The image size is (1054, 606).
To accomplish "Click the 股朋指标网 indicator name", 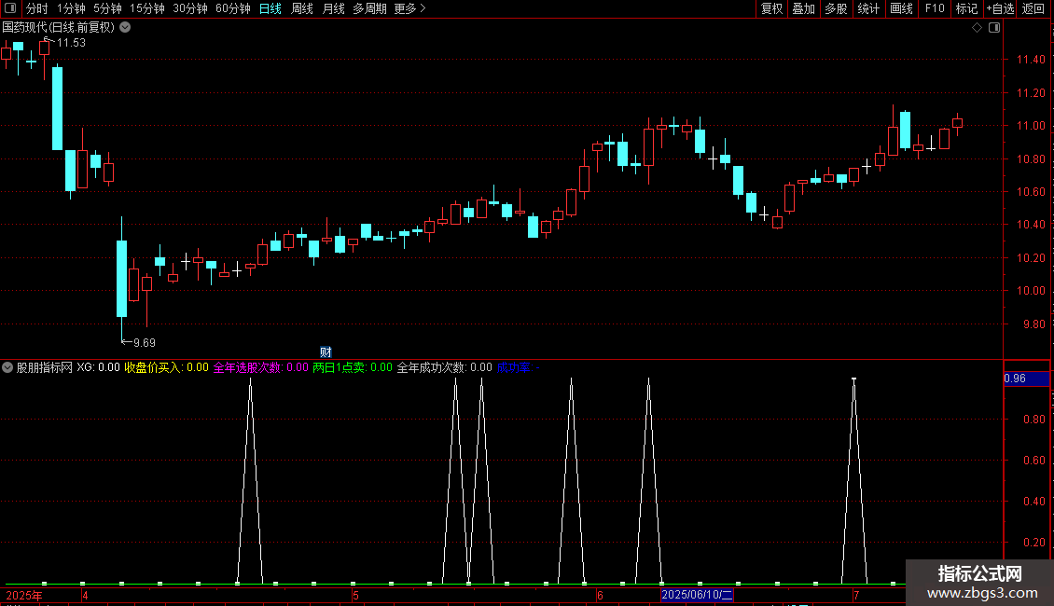I will click(x=45, y=367).
